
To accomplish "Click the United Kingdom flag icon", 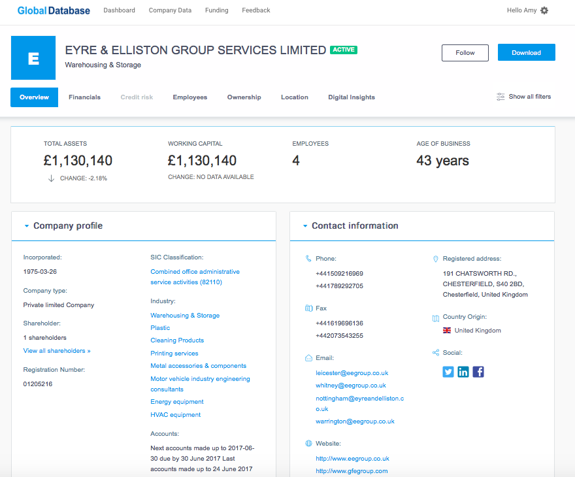I will (447, 331).
